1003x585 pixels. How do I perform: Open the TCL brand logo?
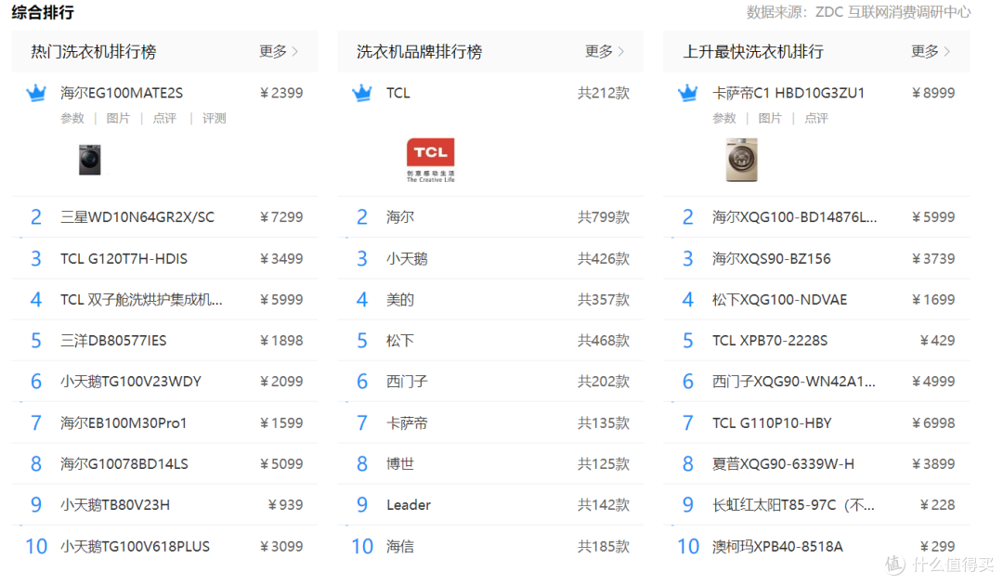click(x=430, y=159)
